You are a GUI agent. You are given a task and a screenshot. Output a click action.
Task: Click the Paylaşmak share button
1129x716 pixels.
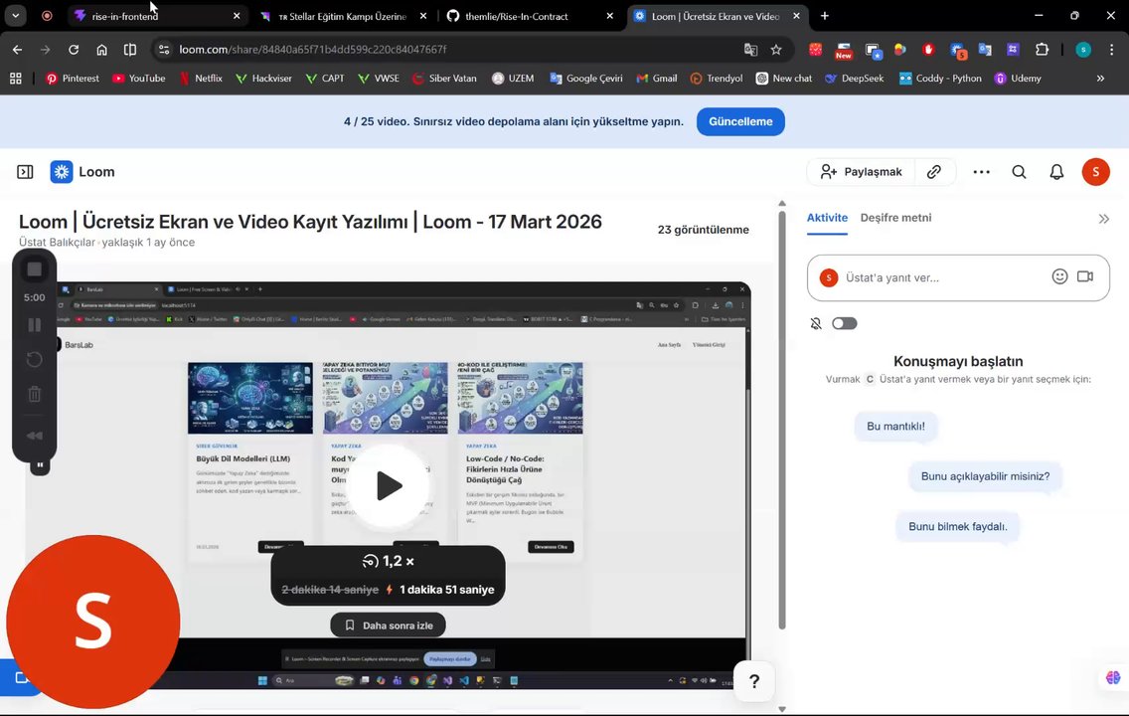click(x=861, y=172)
